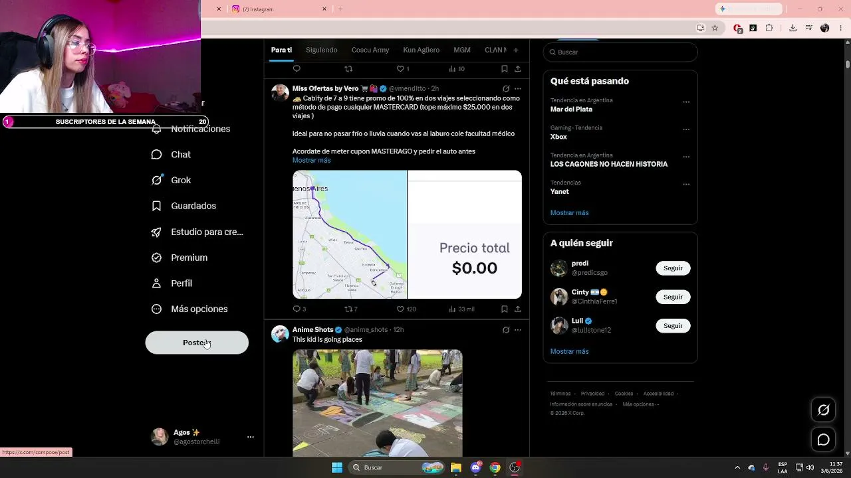Open the Perfil page

click(x=172, y=283)
